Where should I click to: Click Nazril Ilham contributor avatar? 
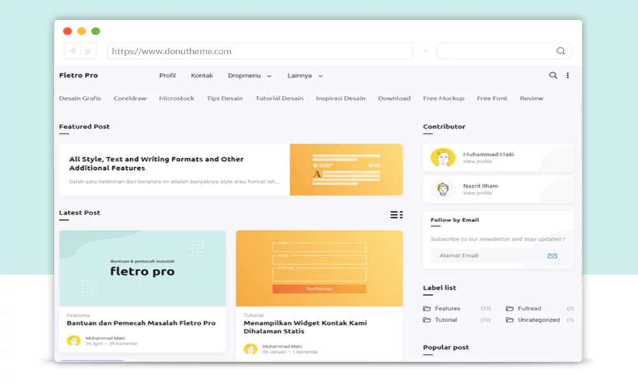click(x=443, y=189)
